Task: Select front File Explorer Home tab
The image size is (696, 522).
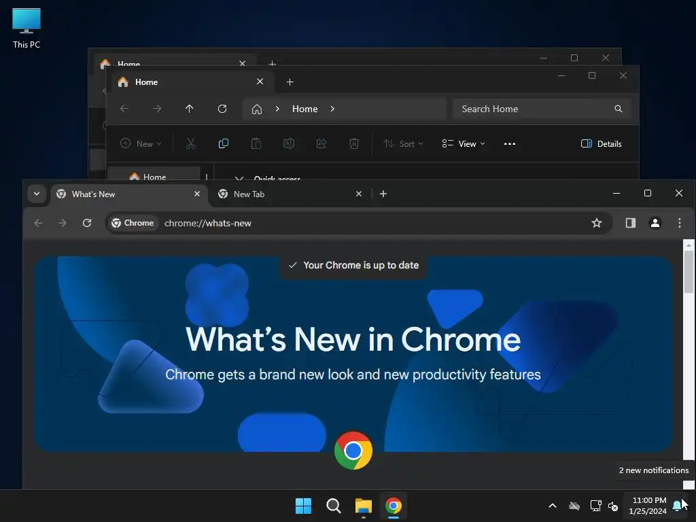Action: point(191,82)
